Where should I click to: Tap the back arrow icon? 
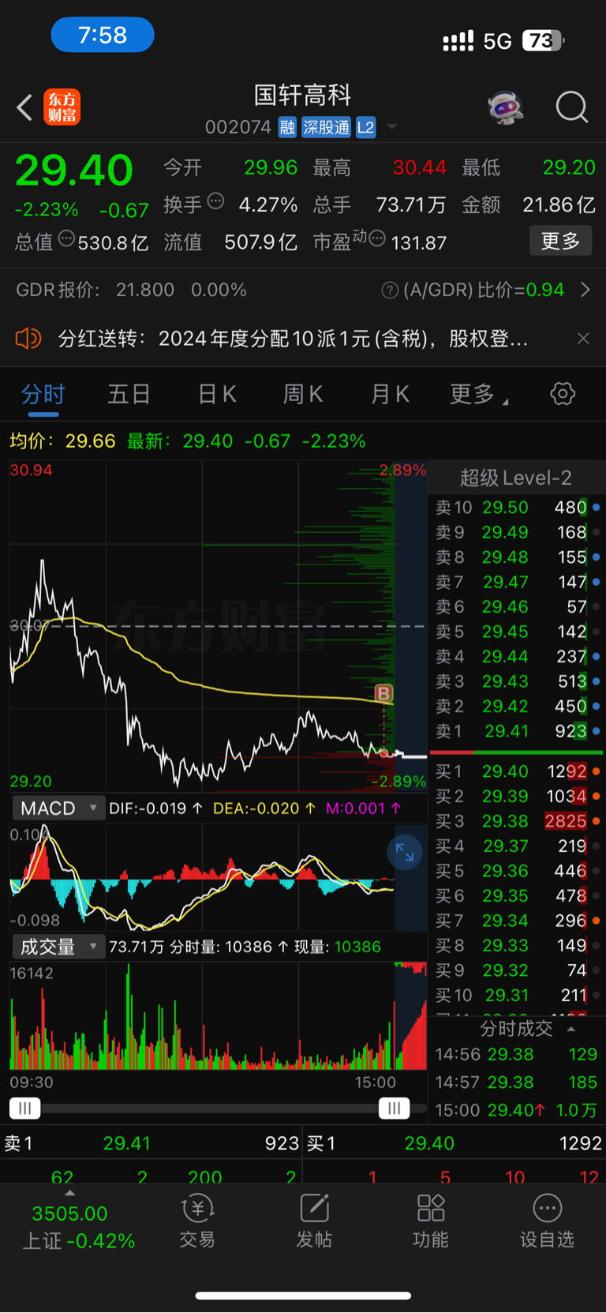click(24, 107)
